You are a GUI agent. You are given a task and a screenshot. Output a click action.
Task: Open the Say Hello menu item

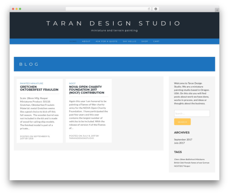click(130, 41)
